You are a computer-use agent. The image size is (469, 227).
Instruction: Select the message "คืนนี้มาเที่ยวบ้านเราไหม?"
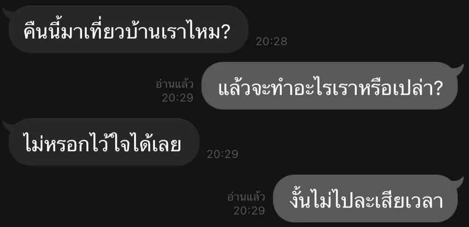pos(128,30)
